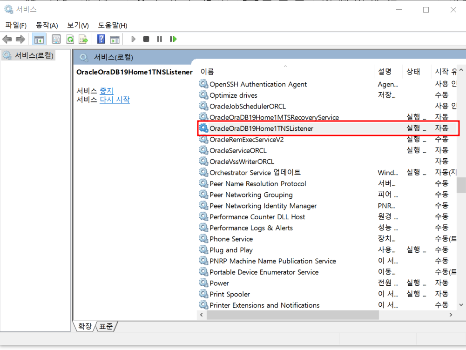Click the 중지 service link
This screenshot has height=350, width=466.
107,91
